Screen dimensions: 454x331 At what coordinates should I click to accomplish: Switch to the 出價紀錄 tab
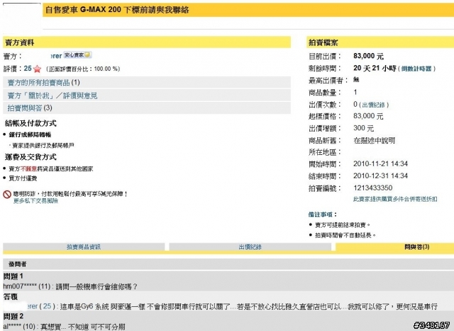(250, 247)
